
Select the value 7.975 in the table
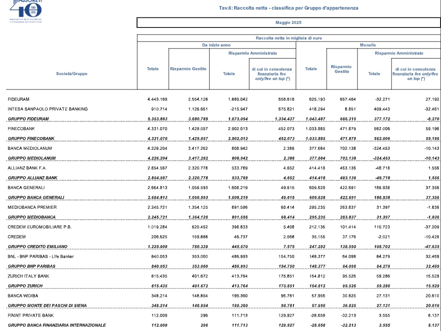click(289, 247)
